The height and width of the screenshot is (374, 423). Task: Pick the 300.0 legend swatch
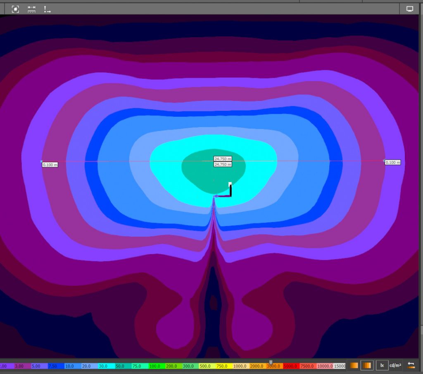(190, 366)
